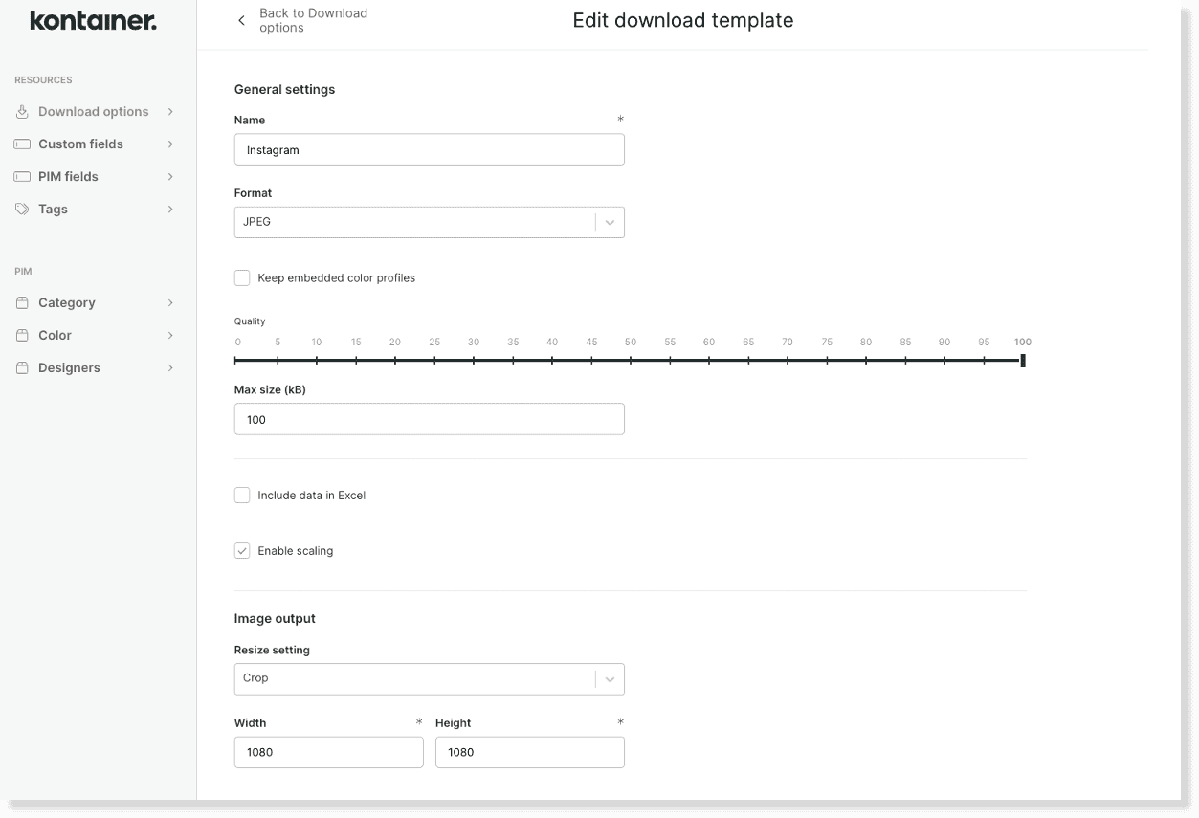
Task: Click the Custom fields icon
Action: [21, 144]
